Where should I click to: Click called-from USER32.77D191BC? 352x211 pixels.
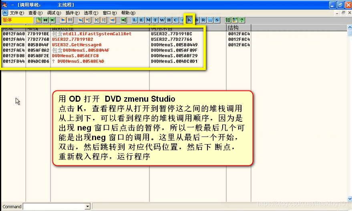coord(171,34)
